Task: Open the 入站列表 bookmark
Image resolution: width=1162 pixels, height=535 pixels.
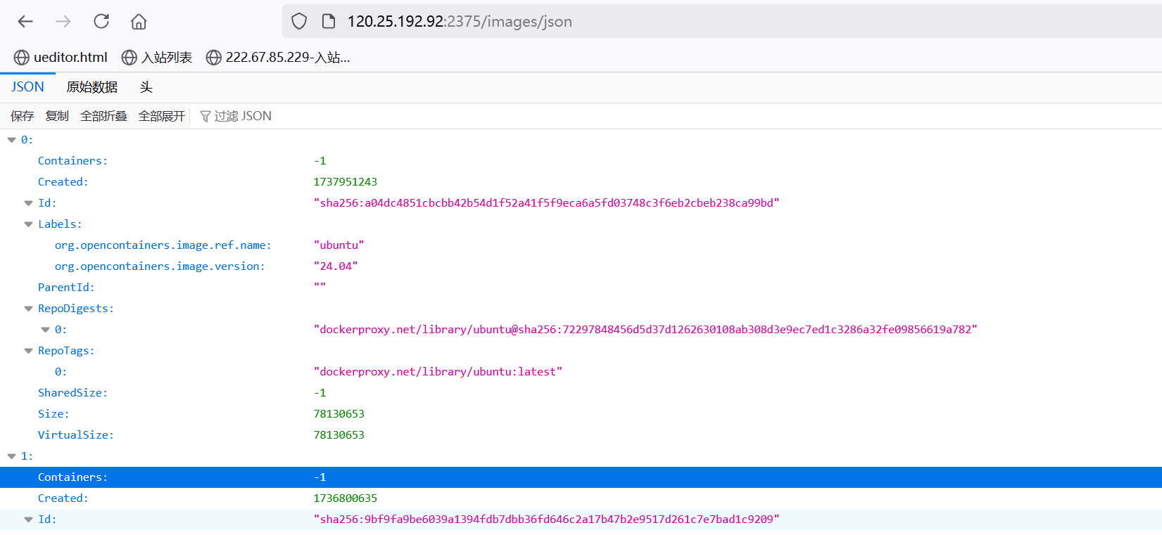Action: click(157, 58)
